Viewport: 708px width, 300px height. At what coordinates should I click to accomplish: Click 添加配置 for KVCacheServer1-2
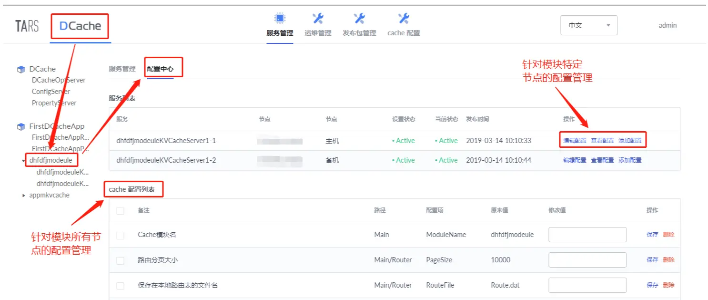(x=630, y=160)
